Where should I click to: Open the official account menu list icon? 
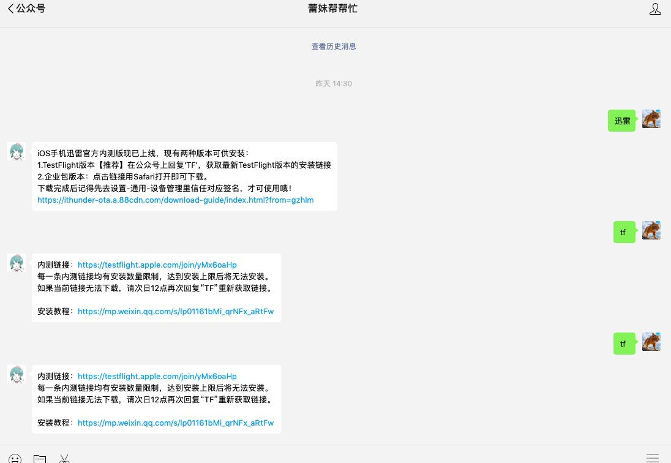click(x=653, y=457)
